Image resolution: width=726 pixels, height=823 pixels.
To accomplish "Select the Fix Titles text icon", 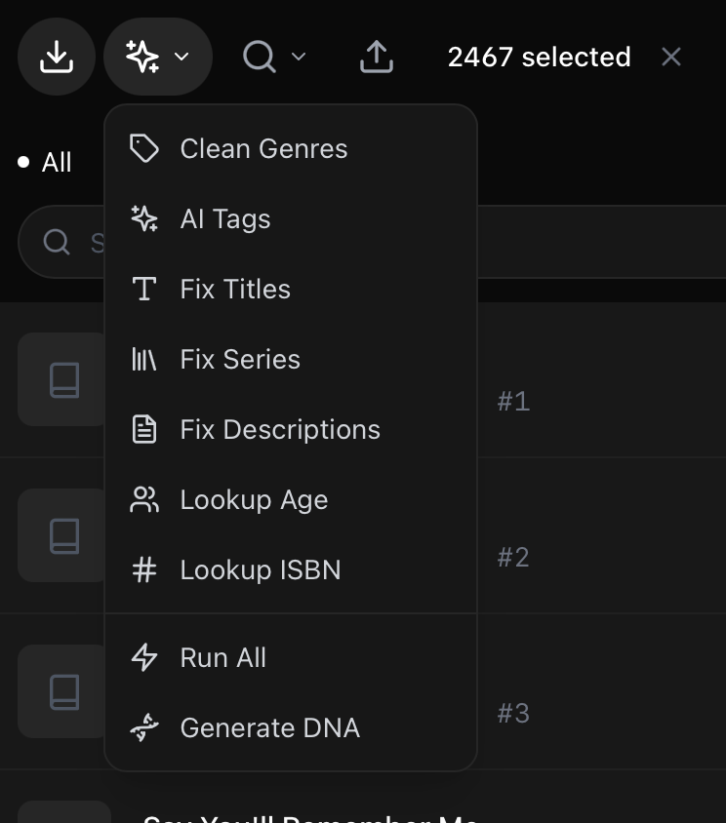I will pyautogui.click(x=144, y=289).
